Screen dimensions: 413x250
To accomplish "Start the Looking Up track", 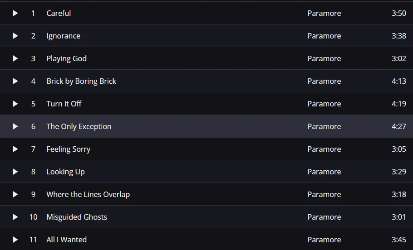I will pos(15,172).
